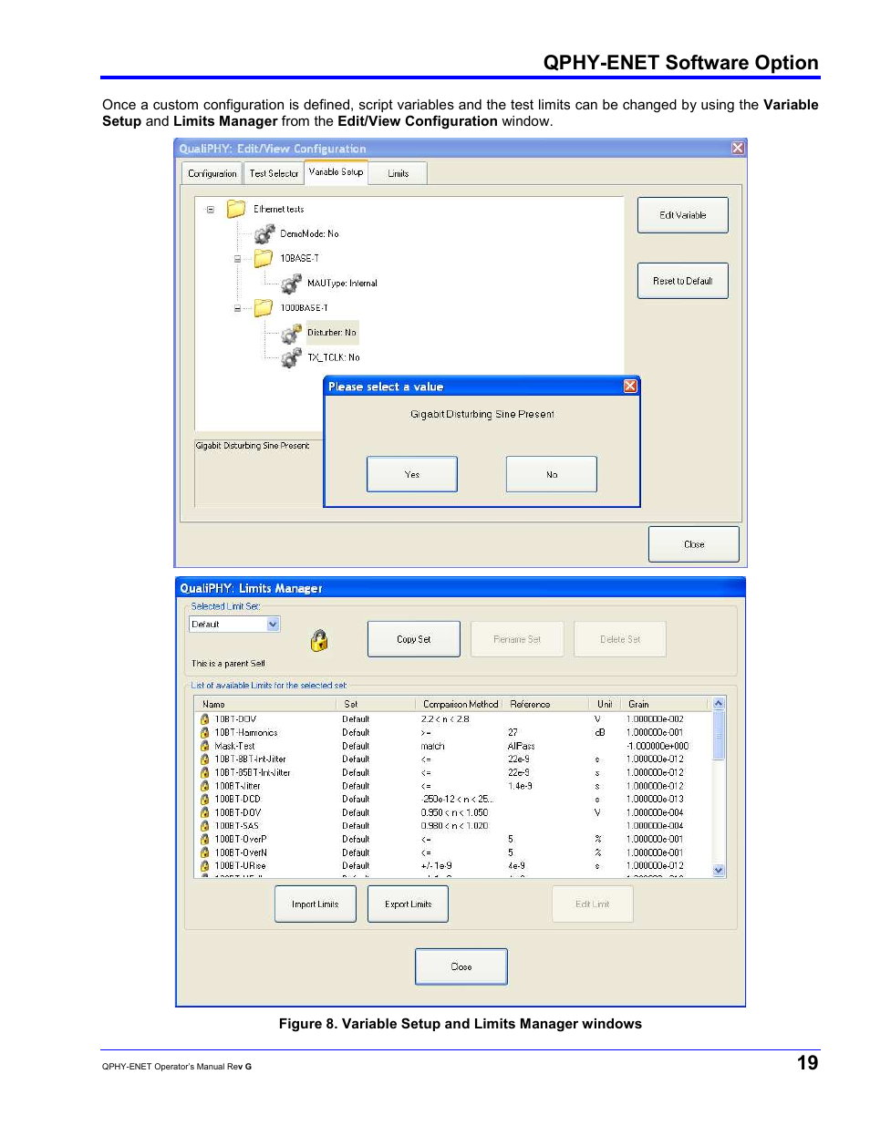Switch to the Test Selector tab

(274, 173)
